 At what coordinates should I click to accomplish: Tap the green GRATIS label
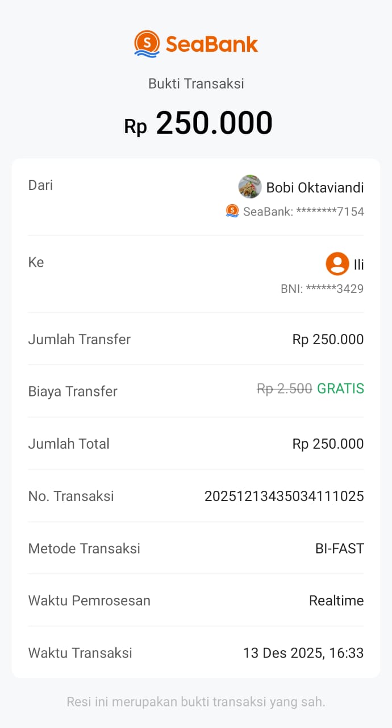340,389
